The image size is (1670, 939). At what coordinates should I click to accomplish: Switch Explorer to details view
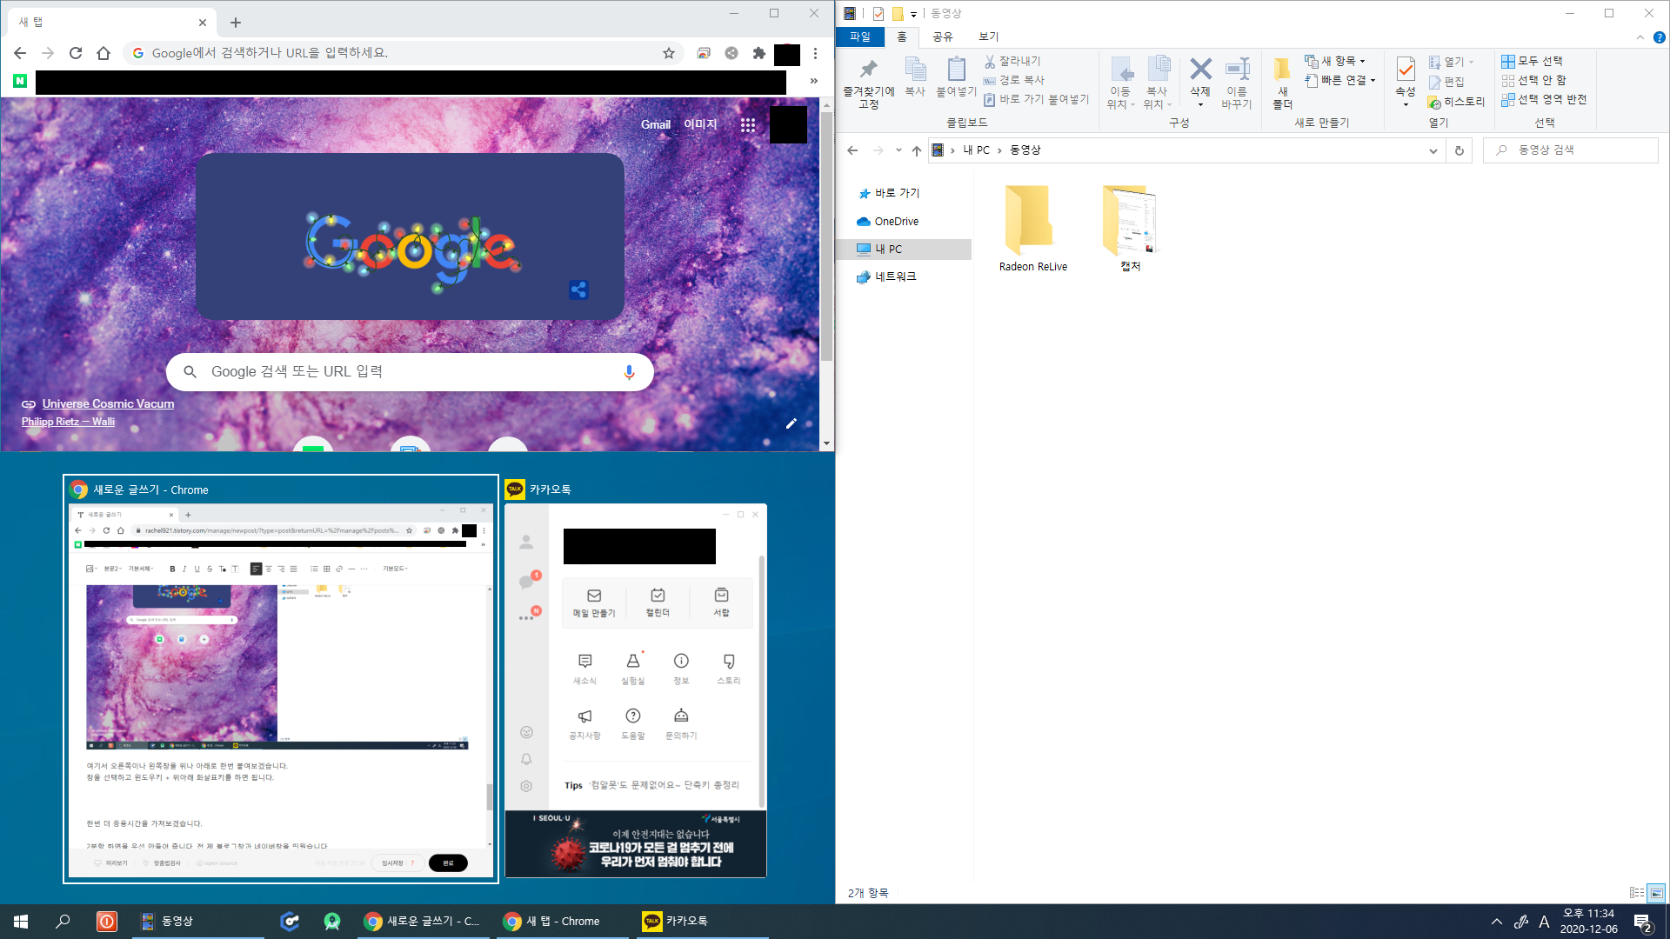[x=1636, y=893]
